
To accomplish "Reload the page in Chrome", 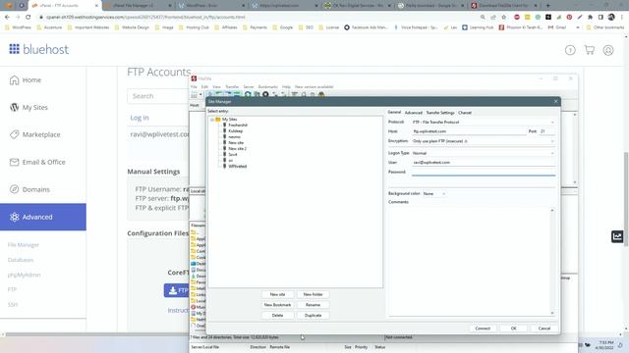I will [x=29, y=18].
